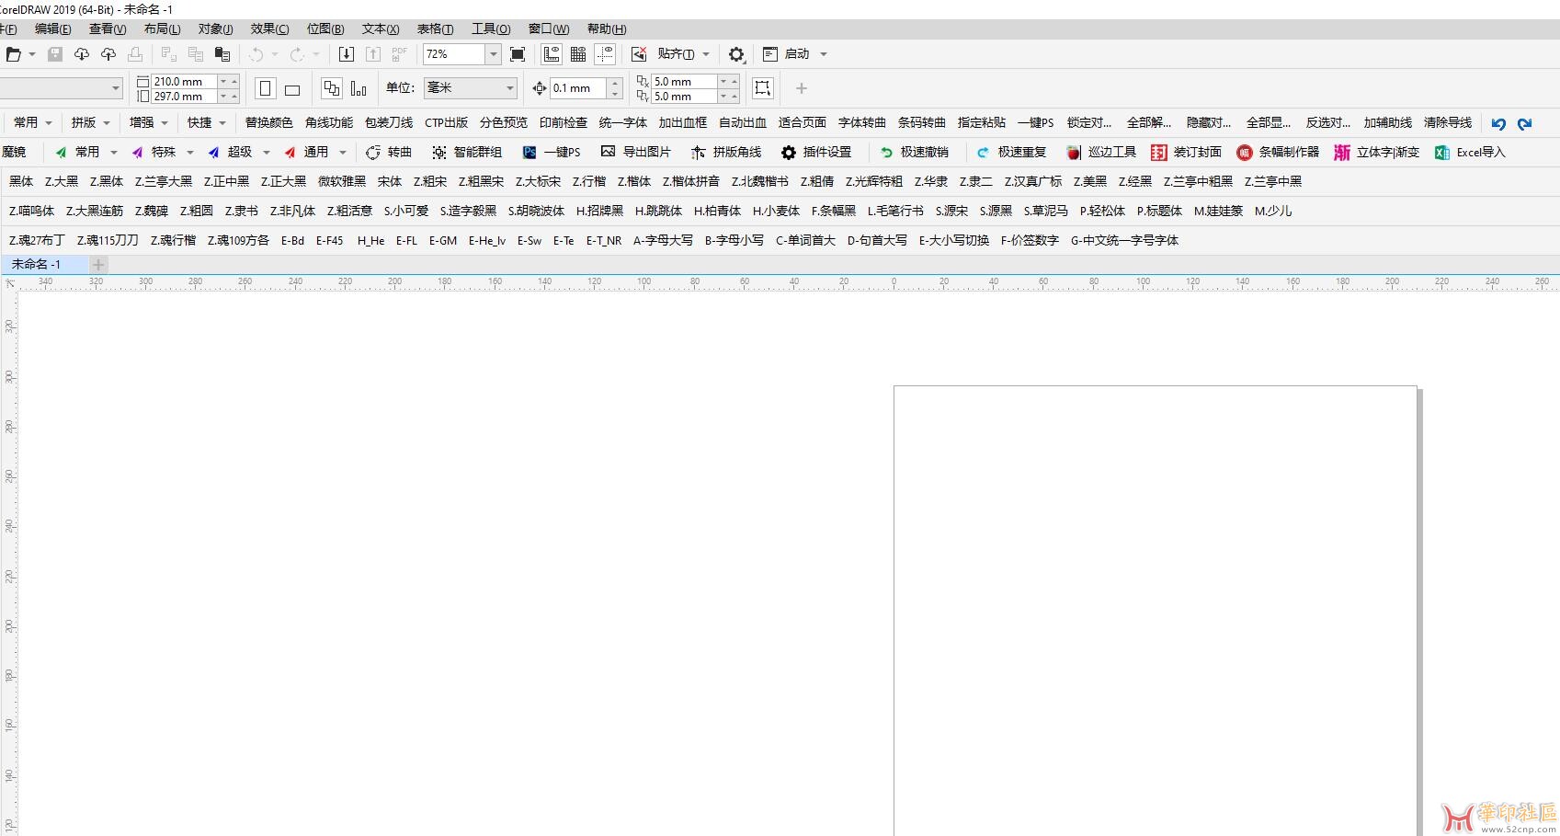Image resolution: width=1560 pixels, height=836 pixels.
Task: Select landscape page orientation
Action: tap(292, 89)
